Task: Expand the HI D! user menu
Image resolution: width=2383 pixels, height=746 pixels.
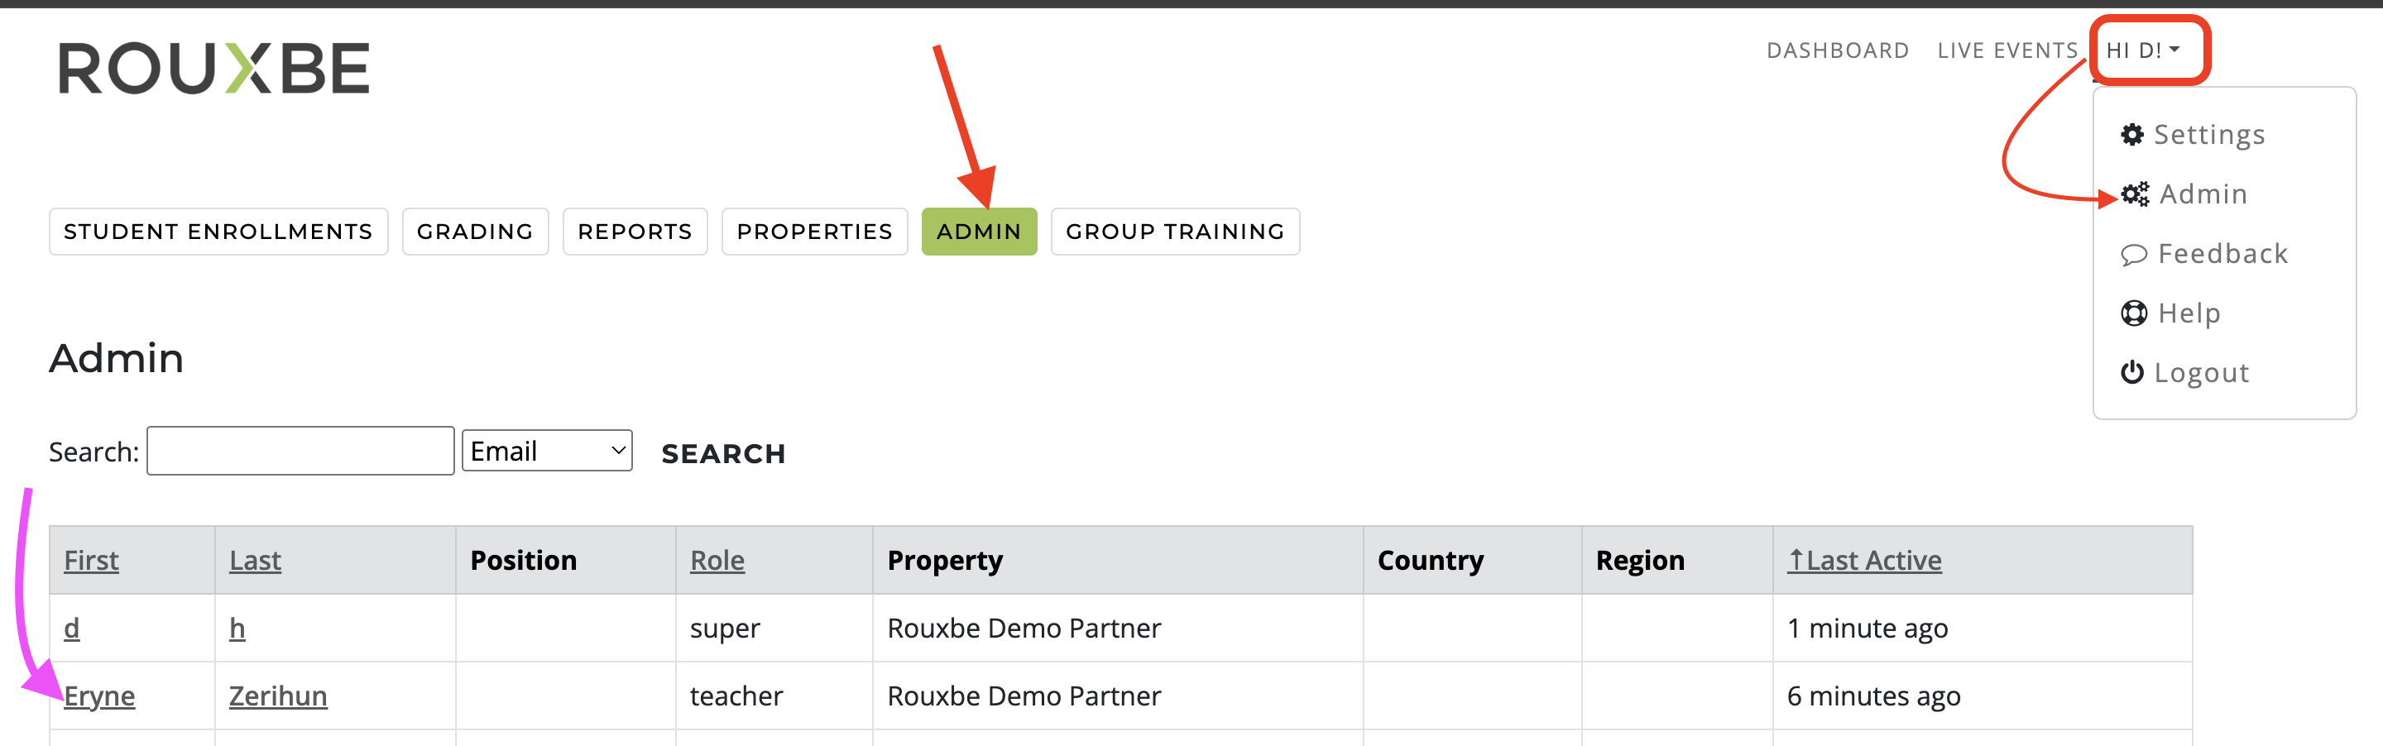Action: pyautogui.click(x=2143, y=50)
